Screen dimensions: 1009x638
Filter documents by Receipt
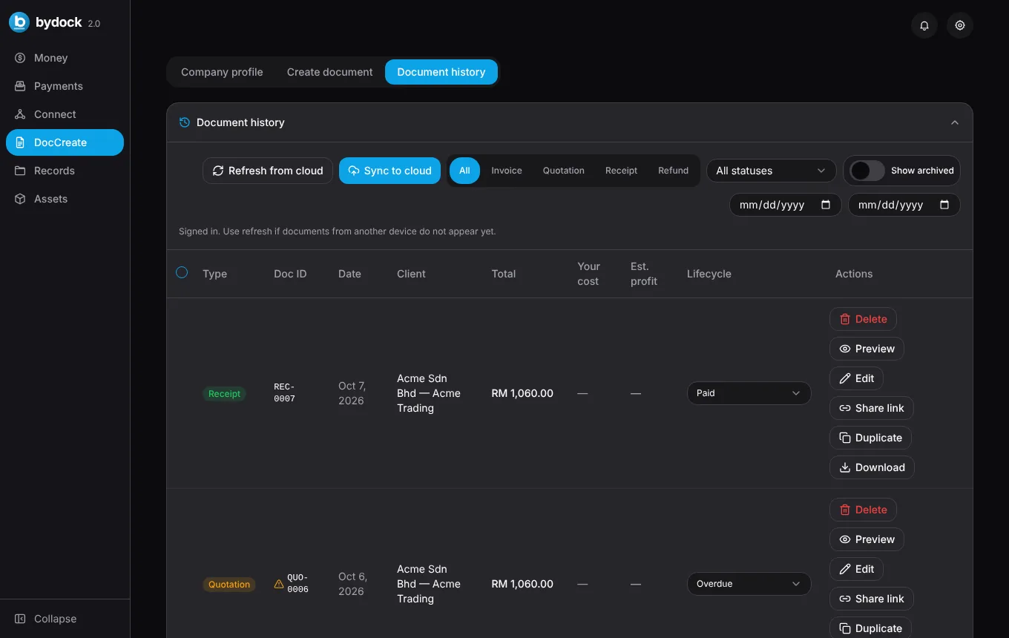(622, 171)
